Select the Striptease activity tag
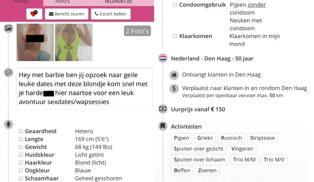The width and height of the screenshot is (314, 182). pyautogui.click(x=263, y=138)
